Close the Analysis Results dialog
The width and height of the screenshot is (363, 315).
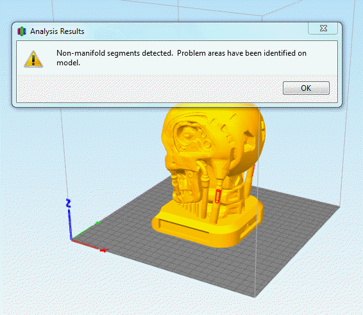pos(323,28)
